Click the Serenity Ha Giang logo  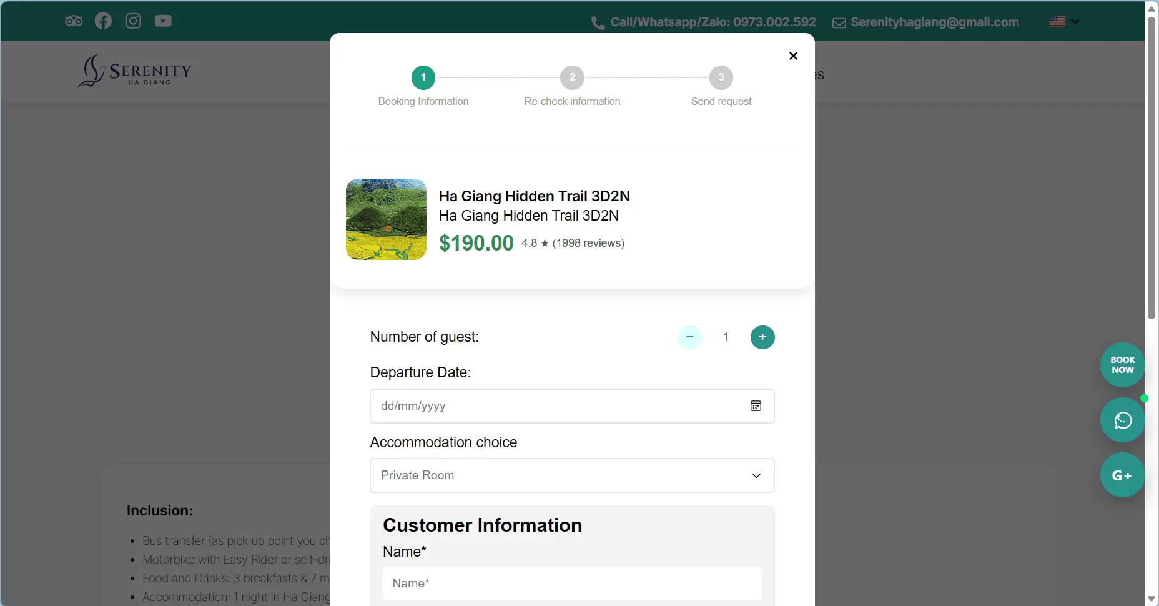pyautogui.click(x=134, y=71)
